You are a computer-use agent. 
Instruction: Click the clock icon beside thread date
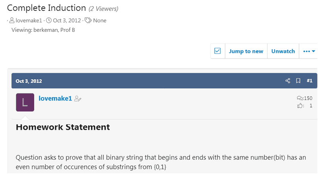coord(49,20)
